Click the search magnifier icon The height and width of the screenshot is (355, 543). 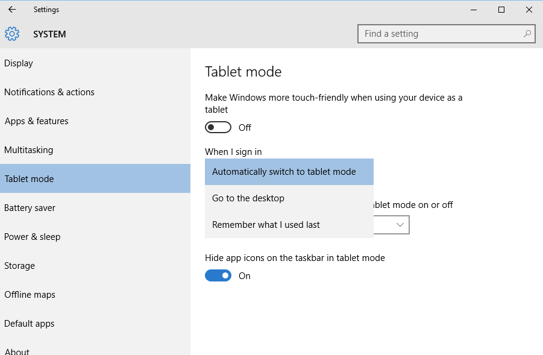tap(527, 34)
